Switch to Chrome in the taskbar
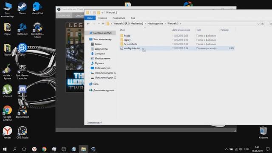272x153 pixels. pyautogui.click(x=44, y=149)
